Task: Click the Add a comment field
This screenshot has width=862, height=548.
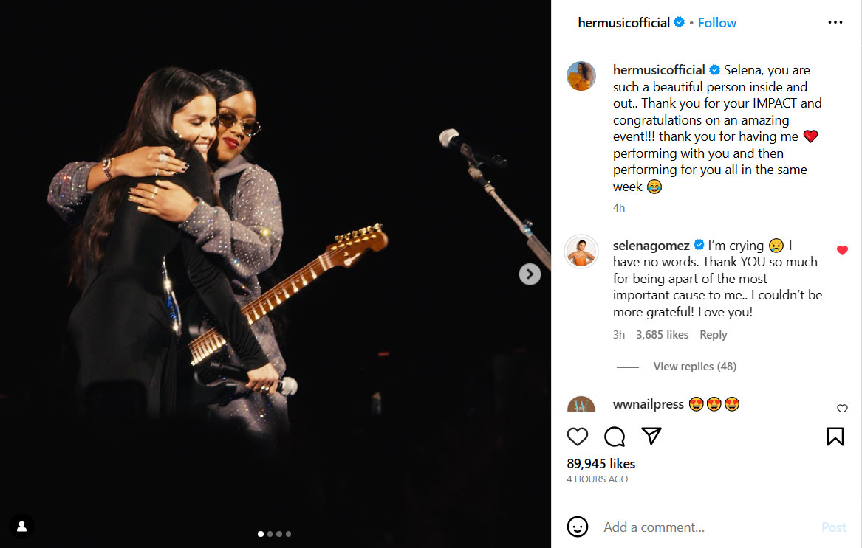Action: click(x=702, y=527)
